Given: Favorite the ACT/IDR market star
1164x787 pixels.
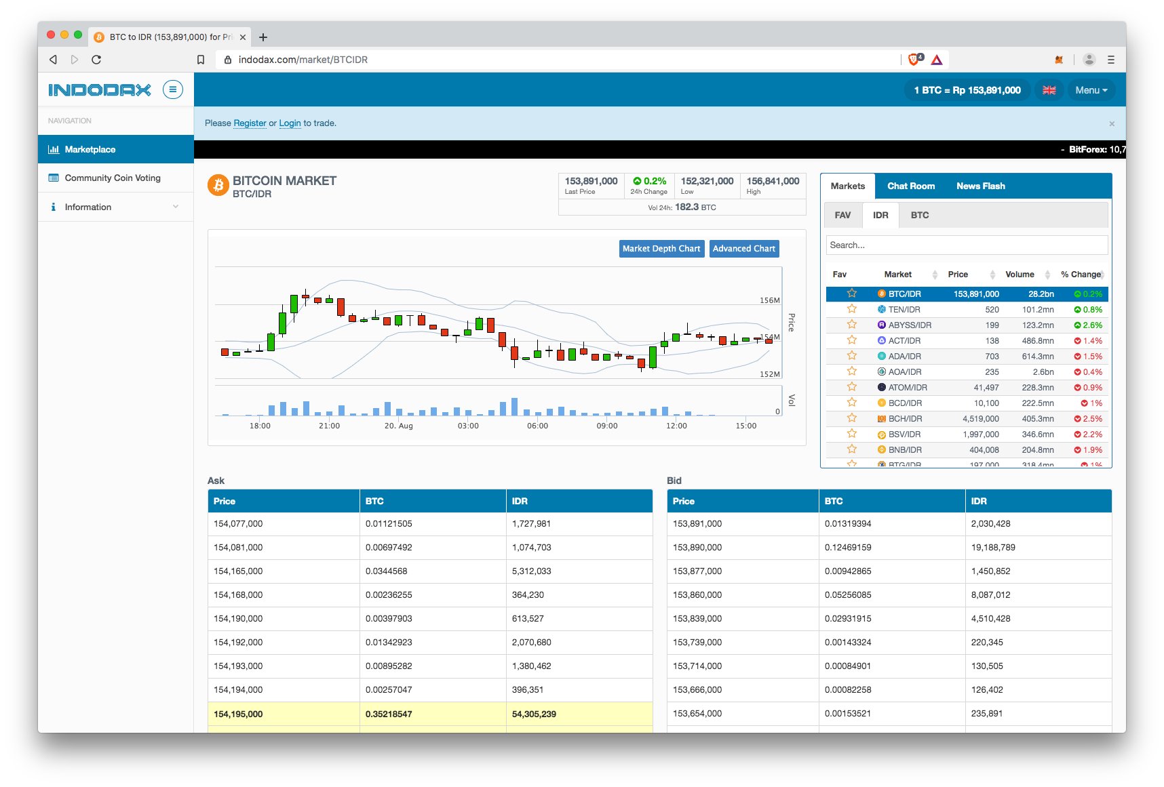Looking at the screenshot, I should [x=852, y=340].
